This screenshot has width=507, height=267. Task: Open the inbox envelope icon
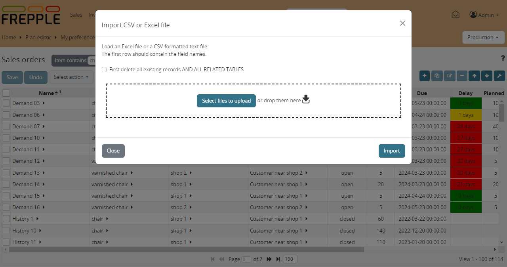[x=455, y=14]
